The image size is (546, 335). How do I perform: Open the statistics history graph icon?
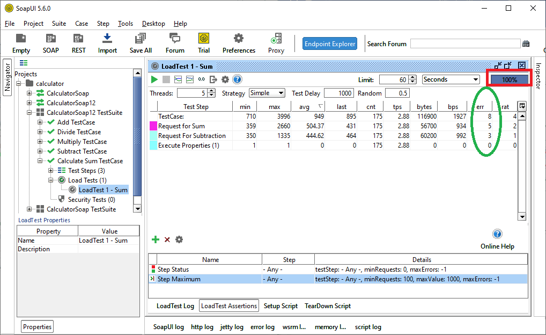pyautogui.click(x=190, y=79)
